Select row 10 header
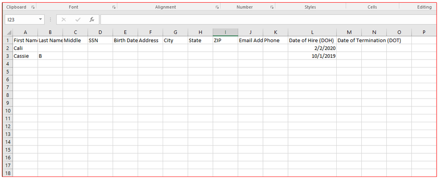 7,110
